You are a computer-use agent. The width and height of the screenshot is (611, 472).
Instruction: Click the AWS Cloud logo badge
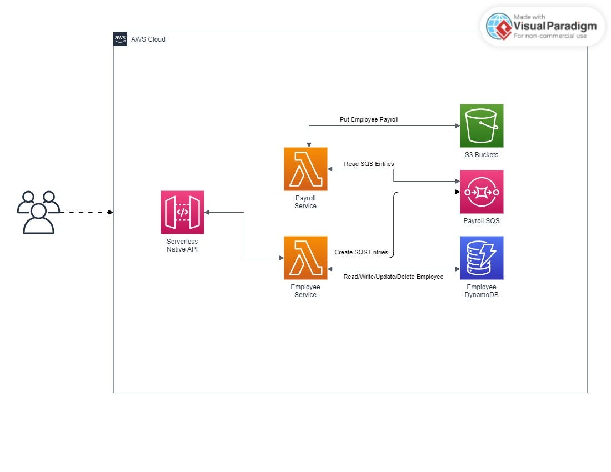coord(119,39)
